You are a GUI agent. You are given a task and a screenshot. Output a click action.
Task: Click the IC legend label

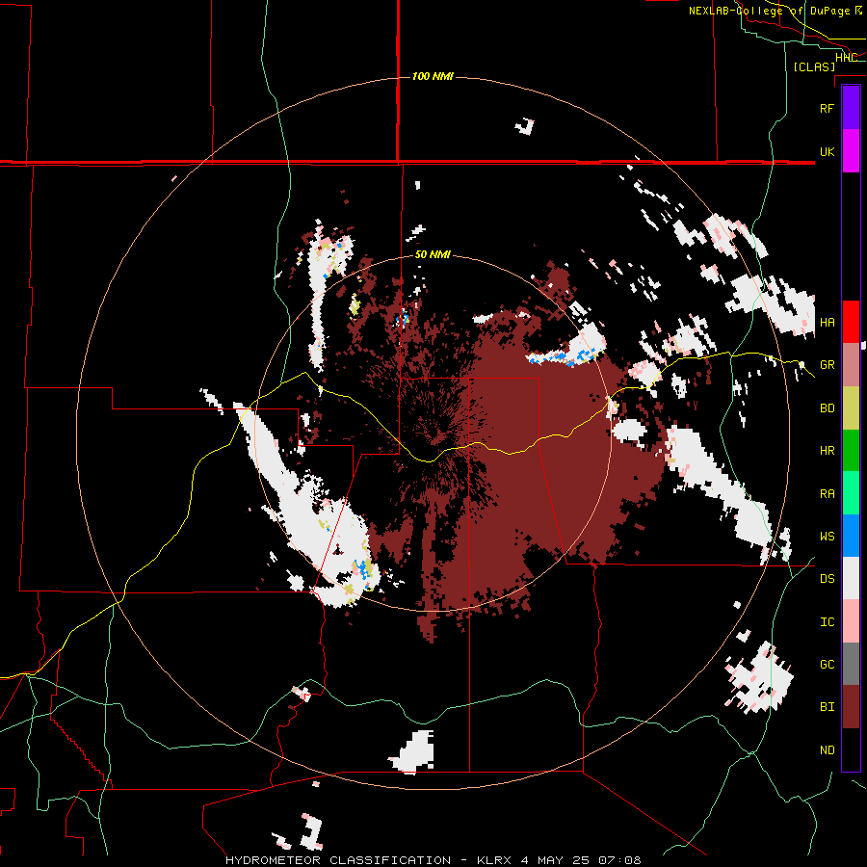pos(827,622)
